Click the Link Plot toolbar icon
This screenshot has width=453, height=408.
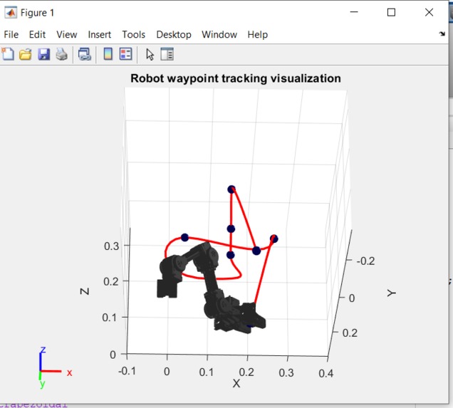[x=85, y=54]
